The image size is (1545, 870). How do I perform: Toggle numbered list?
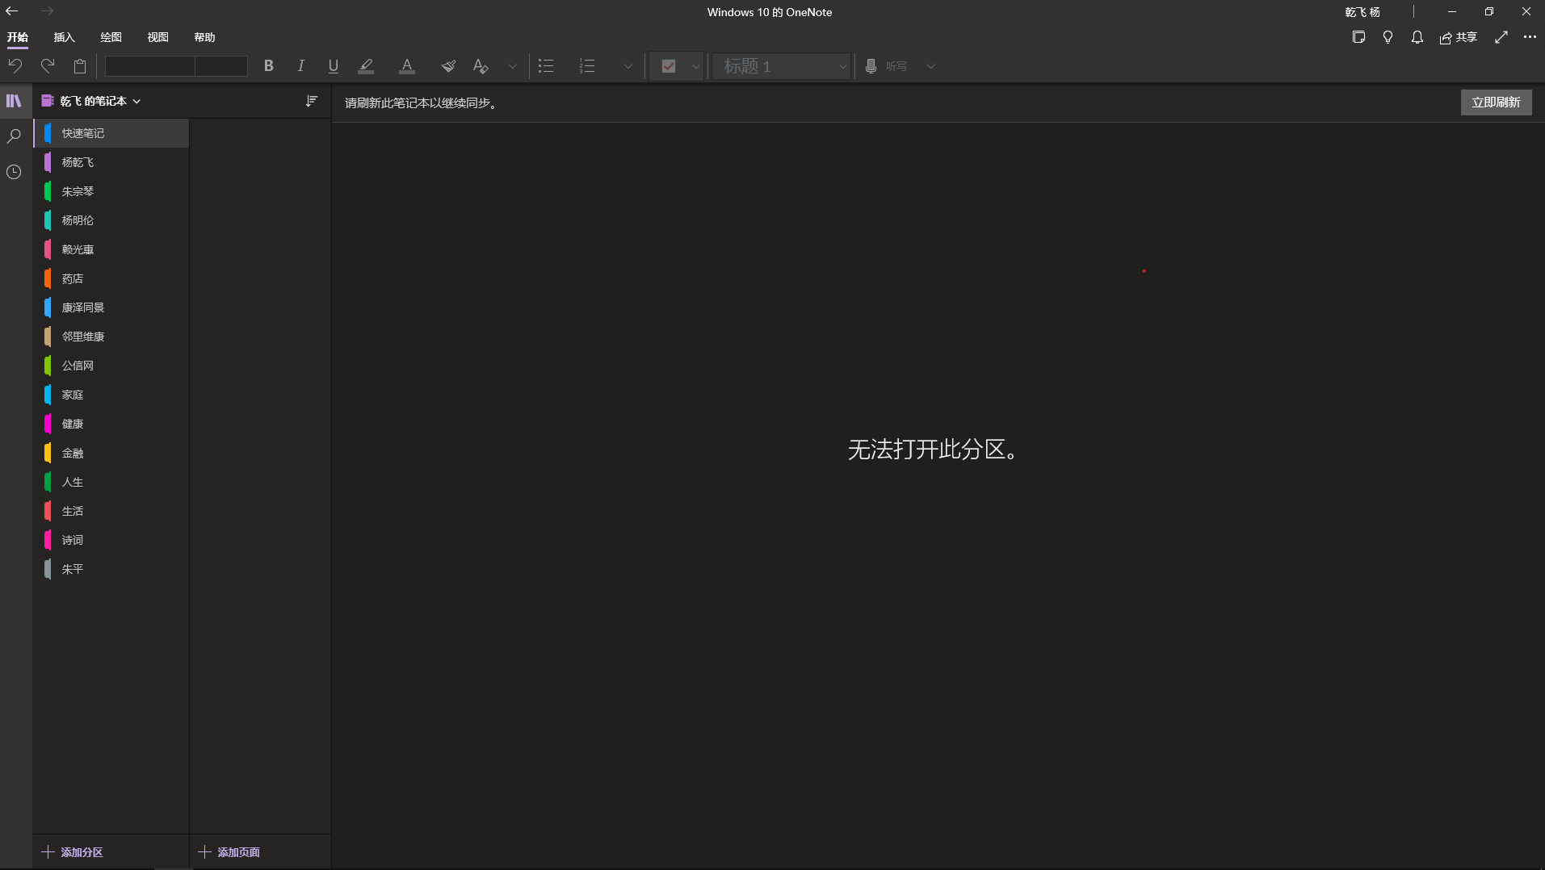click(x=587, y=66)
